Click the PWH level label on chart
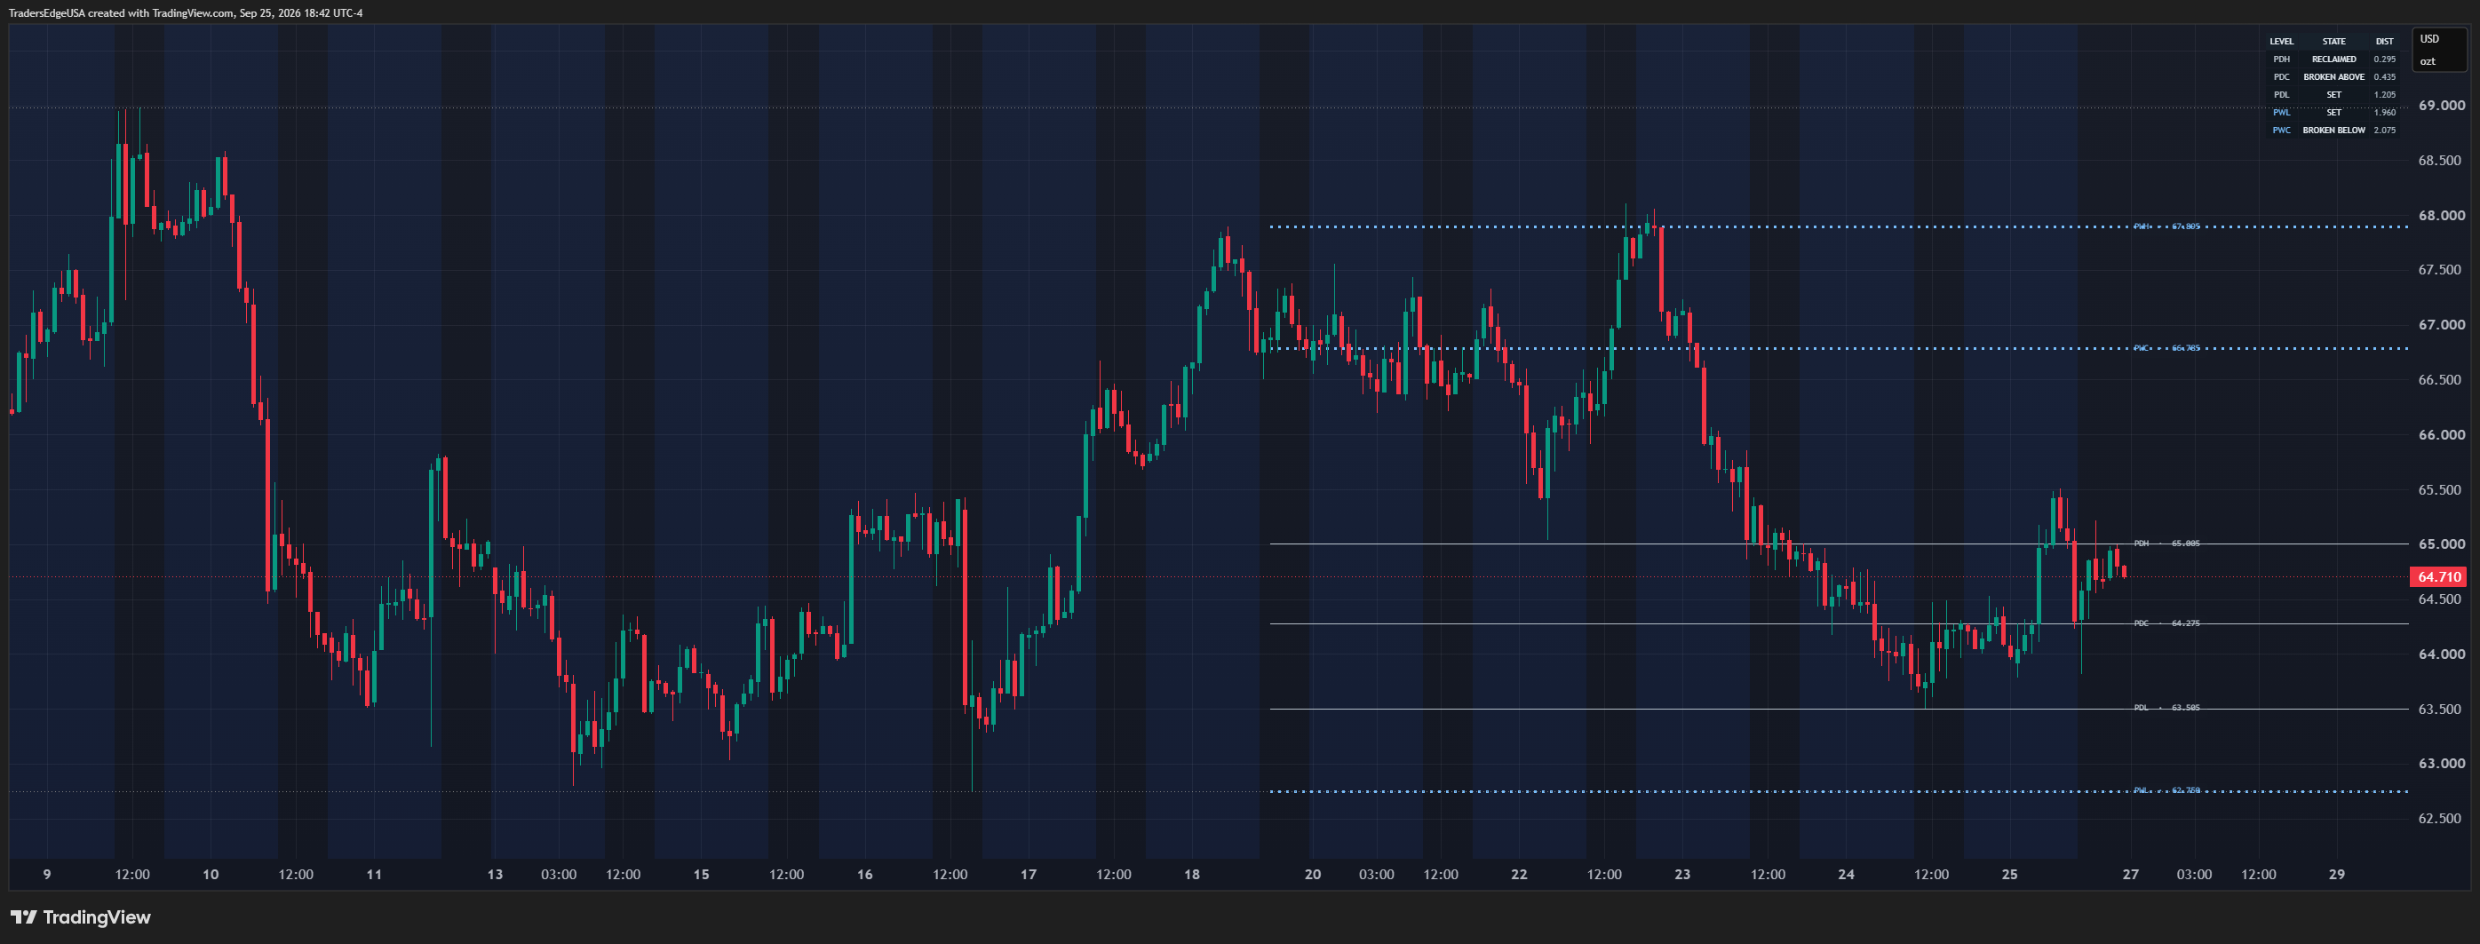The width and height of the screenshot is (2480, 944). pyautogui.click(x=2166, y=227)
